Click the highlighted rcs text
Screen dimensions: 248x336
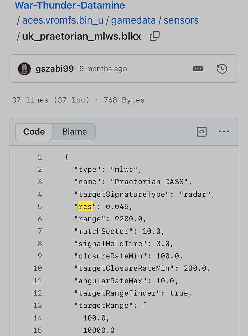(x=85, y=207)
